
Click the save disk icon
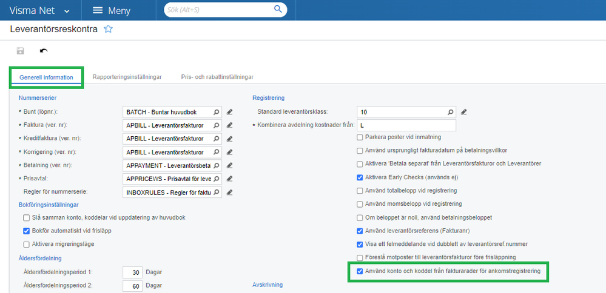pos(20,51)
